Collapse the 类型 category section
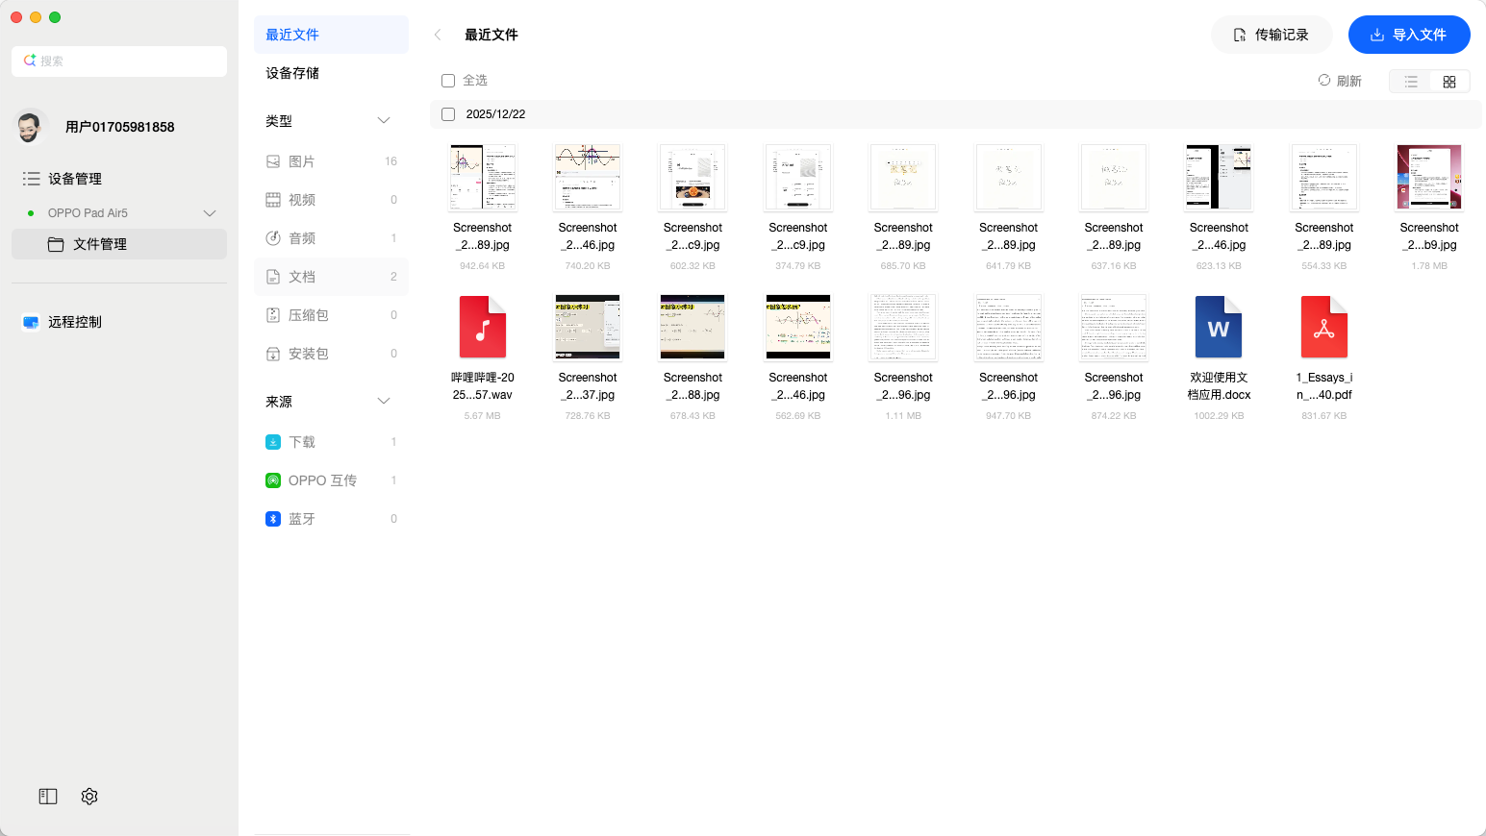 (x=384, y=120)
